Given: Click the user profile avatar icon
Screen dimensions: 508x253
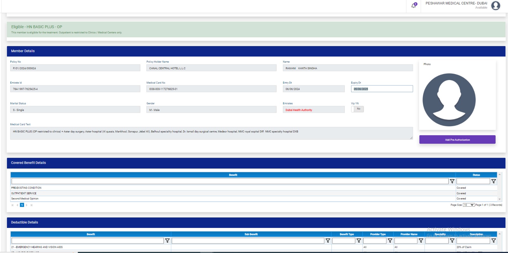Looking at the screenshot, I should [x=496, y=6].
